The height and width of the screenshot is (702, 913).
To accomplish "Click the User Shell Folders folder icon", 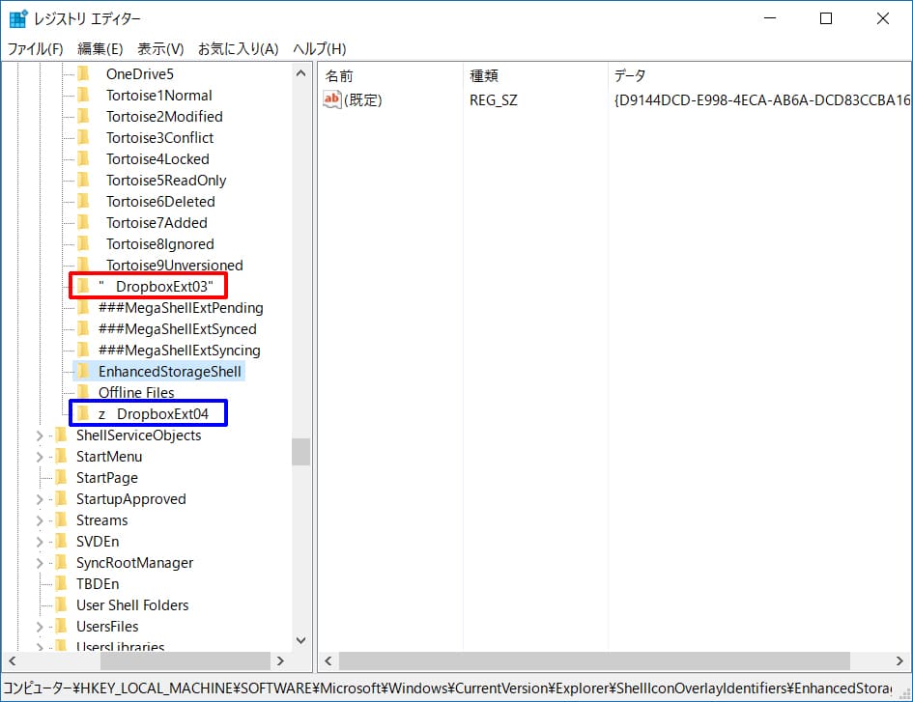I will (62, 604).
